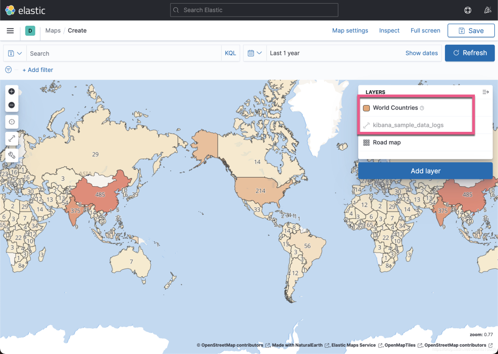Open the help menu lifebuoy icon
Viewport: 498px width, 354px height.
point(468,10)
